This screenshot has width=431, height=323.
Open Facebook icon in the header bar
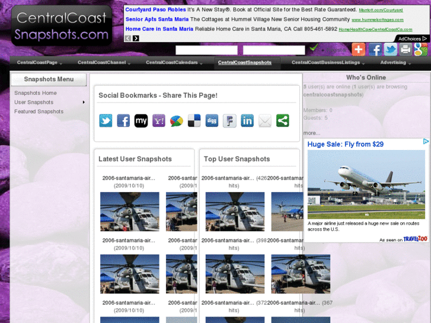(375, 49)
